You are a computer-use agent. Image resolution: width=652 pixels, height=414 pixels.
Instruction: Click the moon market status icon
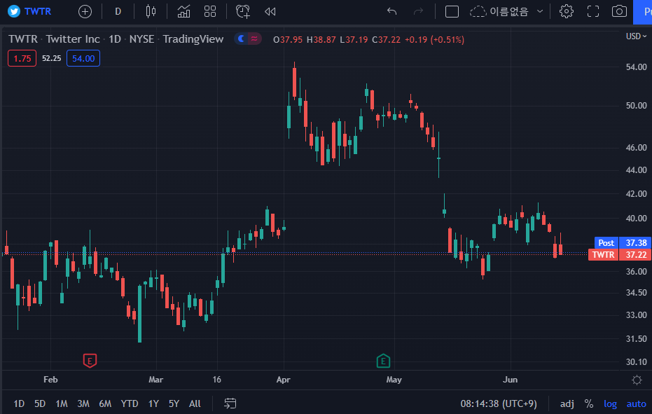pyautogui.click(x=241, y=39)
